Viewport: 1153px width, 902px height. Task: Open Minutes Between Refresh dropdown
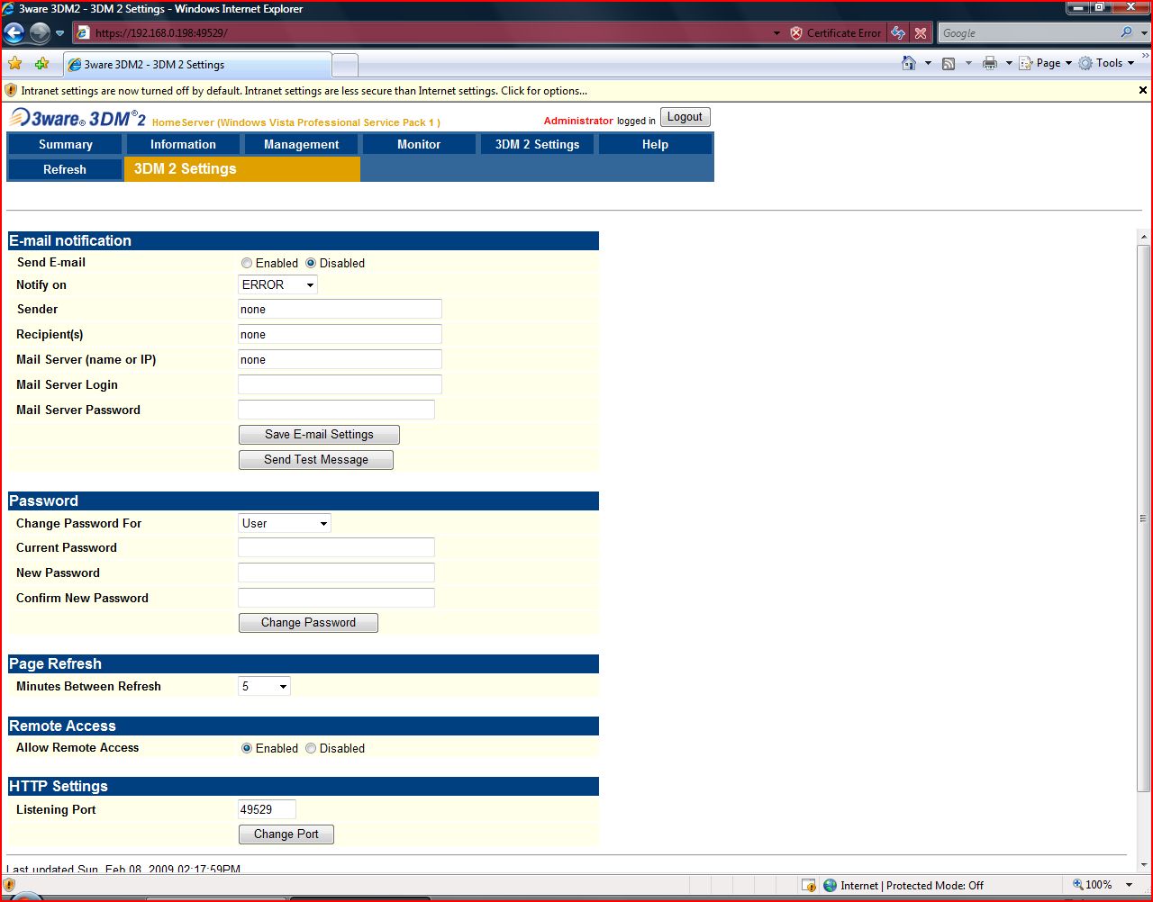pos(264,686)
